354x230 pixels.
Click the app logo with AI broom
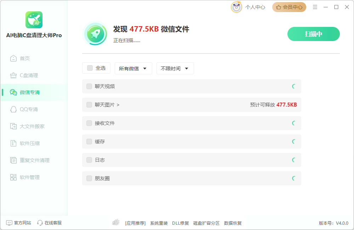pyautogui.click(x=34, y=20)
